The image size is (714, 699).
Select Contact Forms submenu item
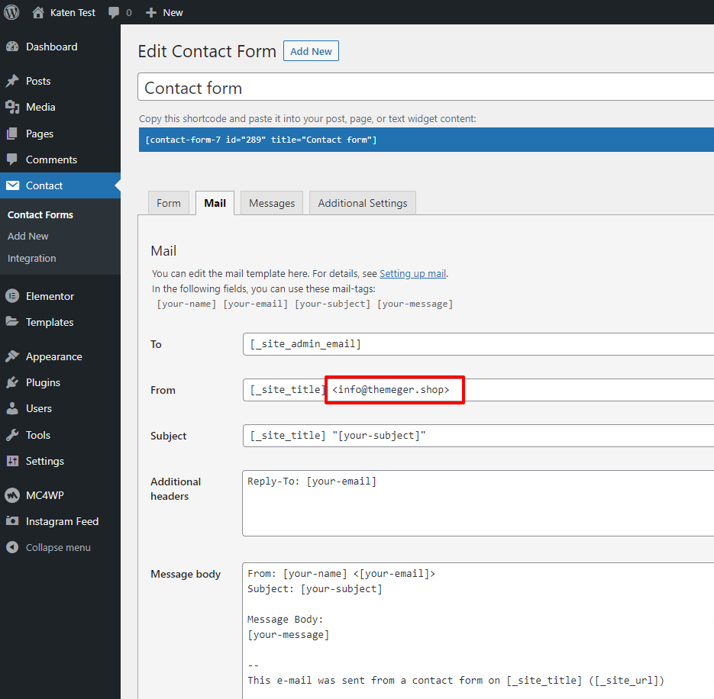[40, 214]
